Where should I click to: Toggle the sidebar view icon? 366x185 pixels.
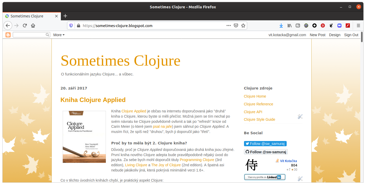click(x=298, y=25)
